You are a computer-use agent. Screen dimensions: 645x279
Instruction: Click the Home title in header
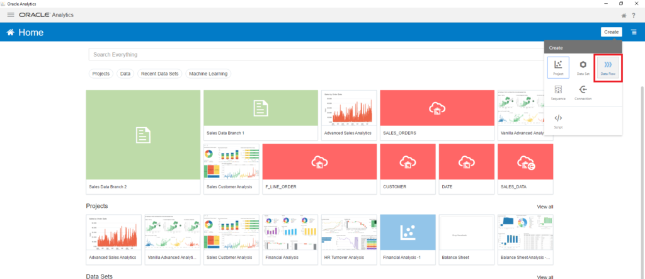[31, 33]
